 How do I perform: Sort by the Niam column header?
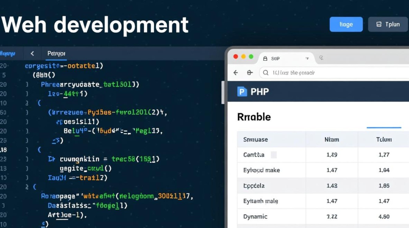(332, 140)
